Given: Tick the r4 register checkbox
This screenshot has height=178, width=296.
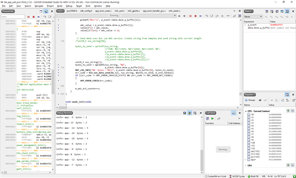Looking at the screenshot, I should (249, 126).
